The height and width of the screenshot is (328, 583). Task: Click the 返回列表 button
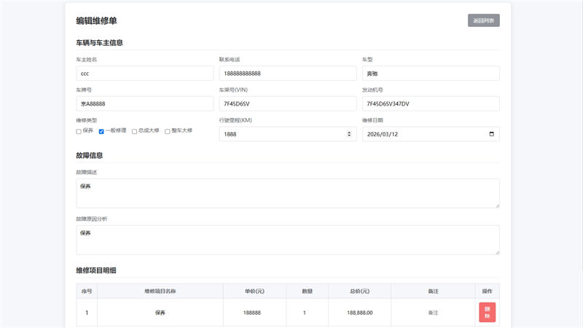pyautogui.click(x=483, y=20)
